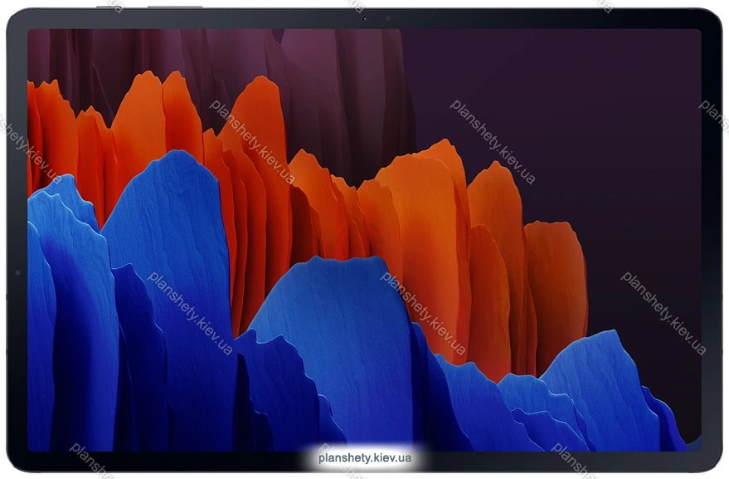
Task: Click the sensor dot on the left bezel
Action: click(x=17, y=272)
